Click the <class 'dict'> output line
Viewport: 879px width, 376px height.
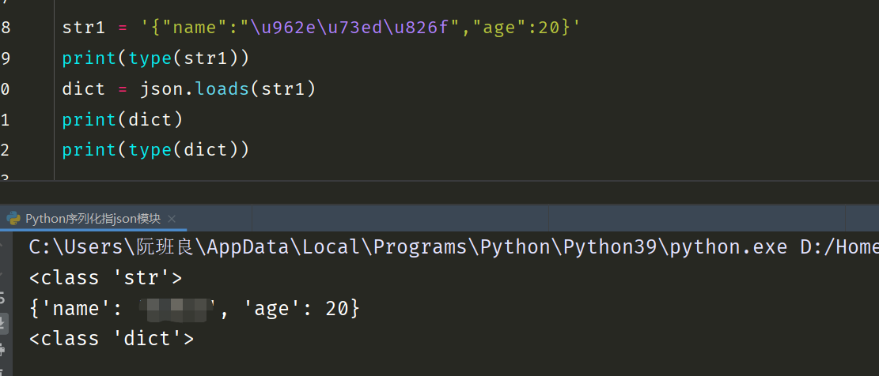click(x=112, y=339)
